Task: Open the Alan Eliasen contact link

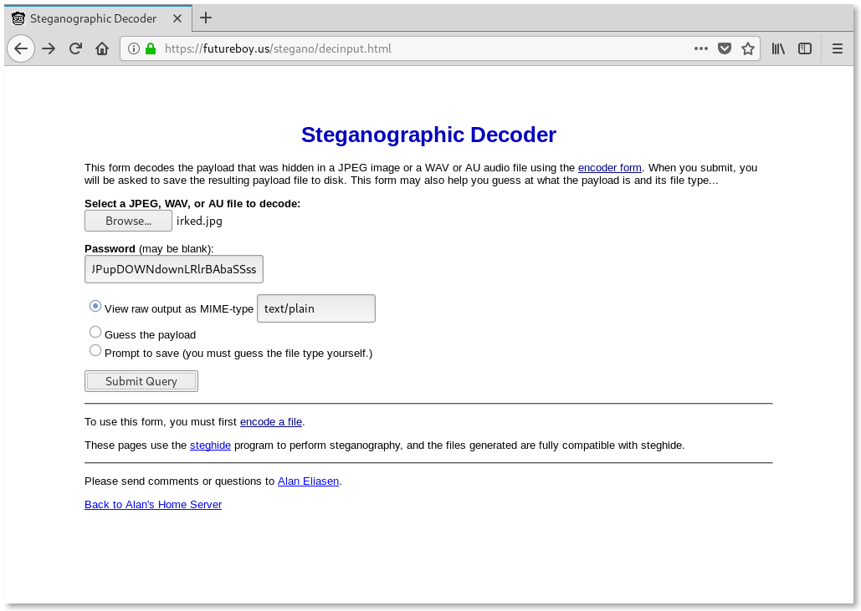Action: [x=308, y=481]
